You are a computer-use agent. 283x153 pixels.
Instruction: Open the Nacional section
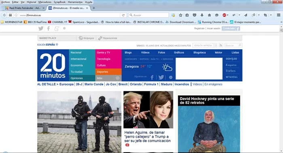pos(76,52)
